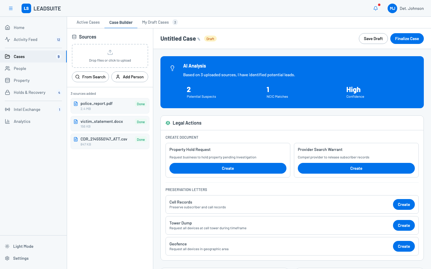
Task: Switch to the Active Cases tab
Action: click(x=88, y=22)
